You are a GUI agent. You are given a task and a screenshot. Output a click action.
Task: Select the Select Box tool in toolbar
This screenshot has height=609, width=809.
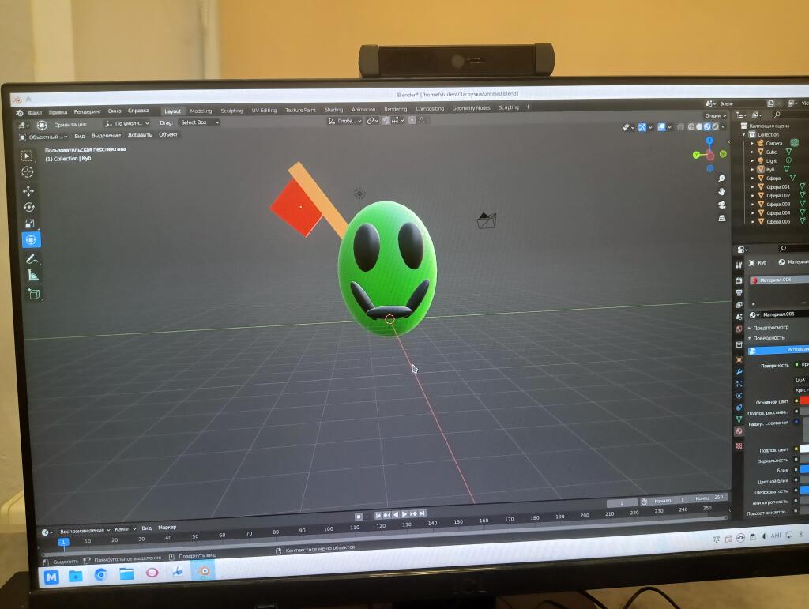point(28,156)
